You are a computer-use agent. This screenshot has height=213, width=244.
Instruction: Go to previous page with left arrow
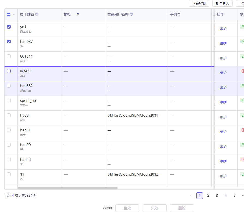click(x=191, y=196)
